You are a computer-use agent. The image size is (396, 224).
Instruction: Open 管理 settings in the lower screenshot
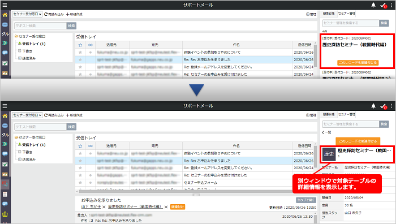[x=311, y=115]
